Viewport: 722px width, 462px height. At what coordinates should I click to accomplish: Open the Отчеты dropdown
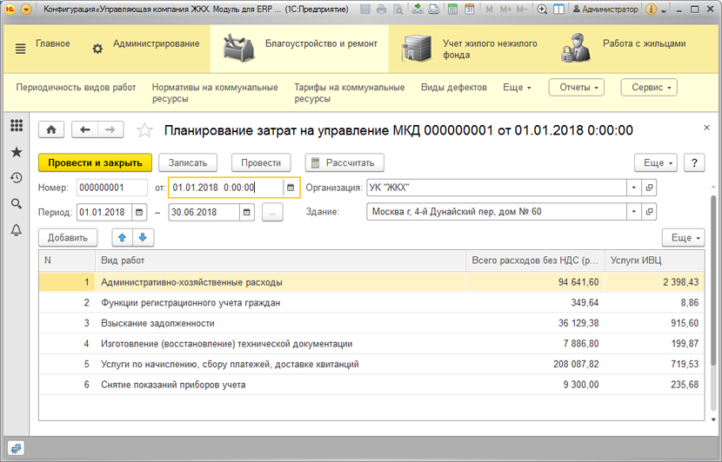pos(576,88)
